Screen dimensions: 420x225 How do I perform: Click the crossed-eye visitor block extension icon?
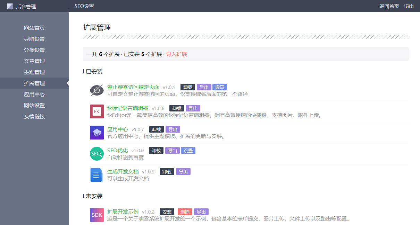coord(97,90)
